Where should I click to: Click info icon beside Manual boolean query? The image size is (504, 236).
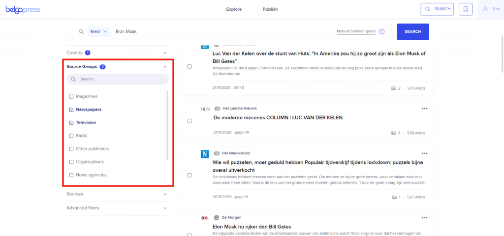tap(382, 32)
